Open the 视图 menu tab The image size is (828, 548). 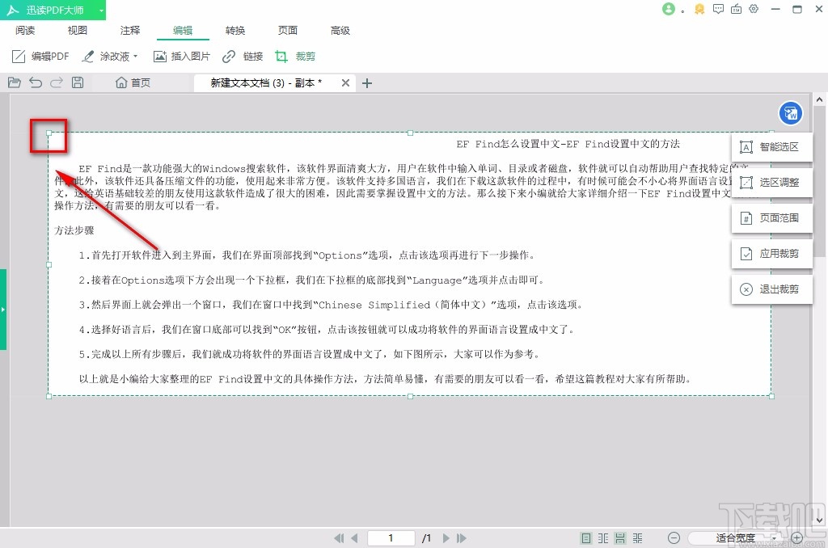(77, 31)
